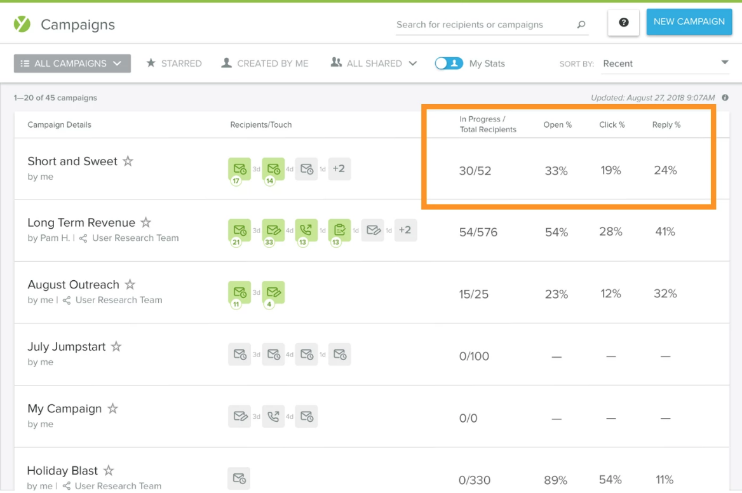Click the search magnifier icon
742x493 pixels.
coord(580,25)
